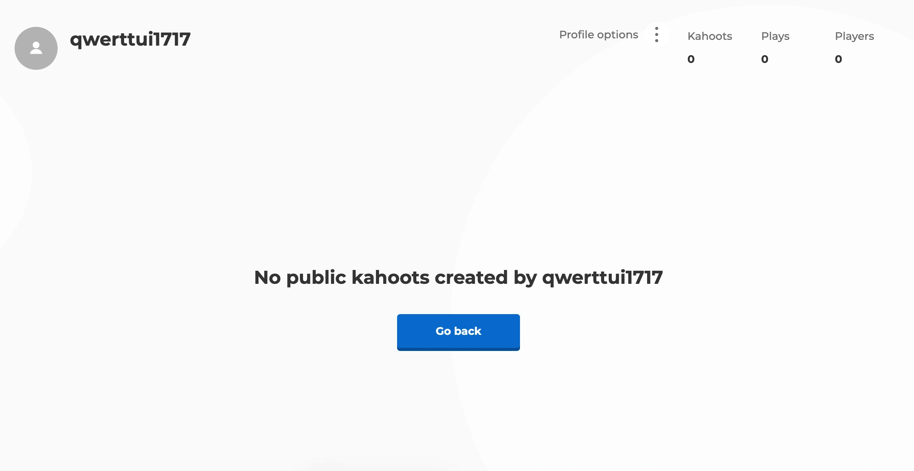Click the word 'back' on the blue button

468,331
